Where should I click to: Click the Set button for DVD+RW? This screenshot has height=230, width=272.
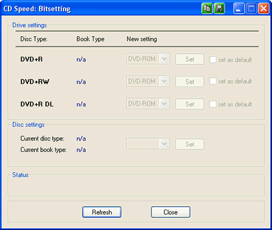190,82
